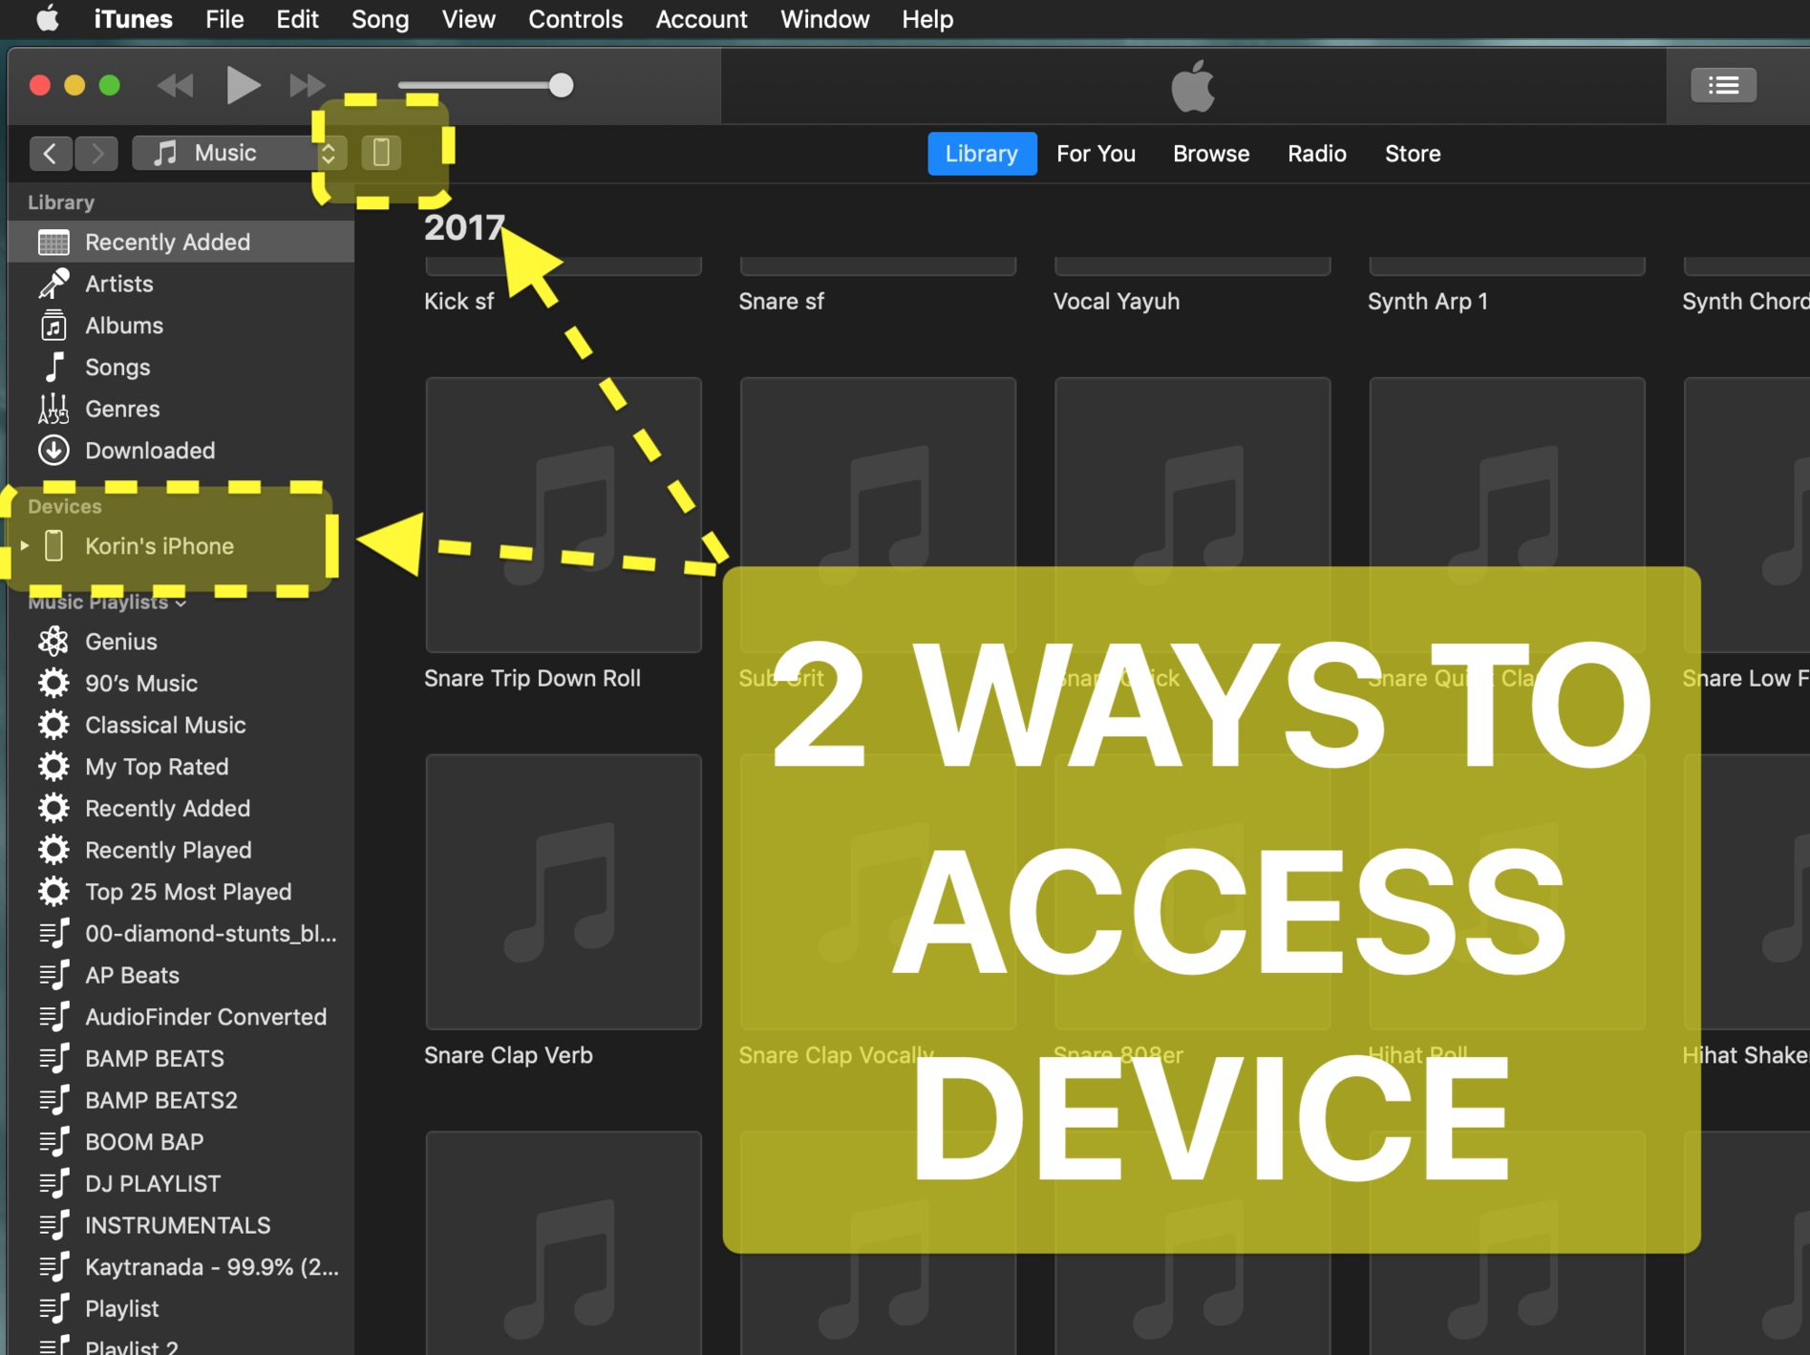This screenshot has width=1810, height=1355.
Task: Open the Help menu
Action: 927,19
